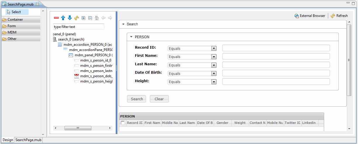This screenshot has width=358, height=144.
Task: Collapse the PERSON accordion section
Action: pos(131,37)
